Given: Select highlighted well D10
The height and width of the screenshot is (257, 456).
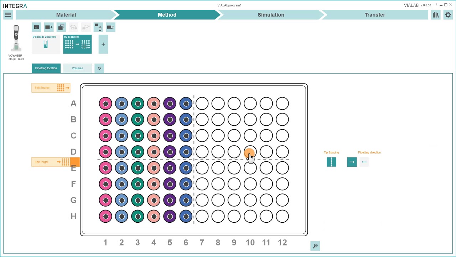Looking at the screenshot, I should [250, 152].
